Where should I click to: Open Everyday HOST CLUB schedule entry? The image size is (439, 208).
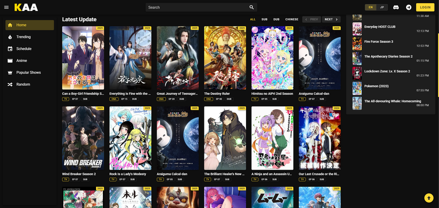(391, 29)
